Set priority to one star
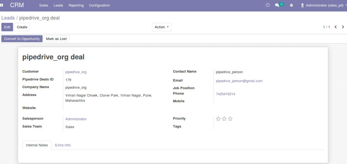 [218, 119]
